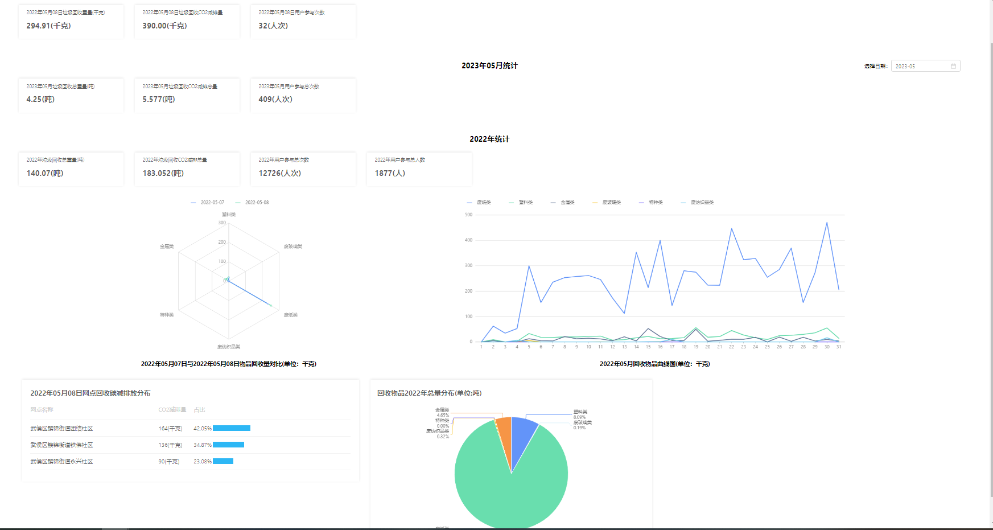
Task: Click day 30 peak on line chart
Action: [x=827, y=223]
